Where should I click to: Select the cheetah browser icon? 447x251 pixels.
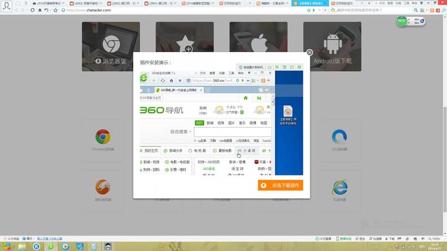click(103, 187)
